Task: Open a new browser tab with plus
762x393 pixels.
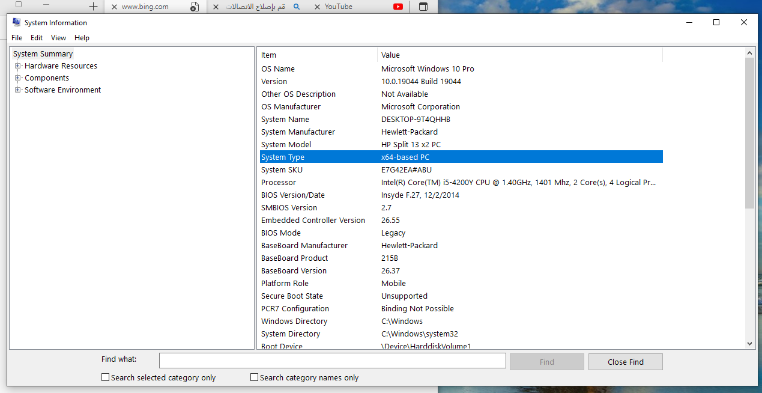Action: [x=93, y=7]
